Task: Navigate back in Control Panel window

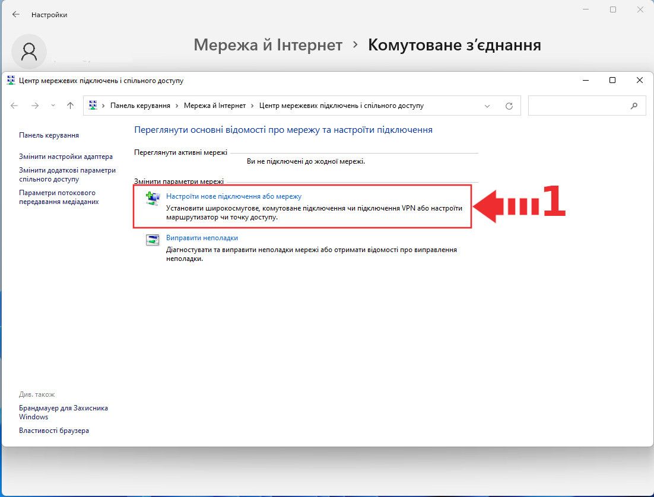Action: click(14, 106)
